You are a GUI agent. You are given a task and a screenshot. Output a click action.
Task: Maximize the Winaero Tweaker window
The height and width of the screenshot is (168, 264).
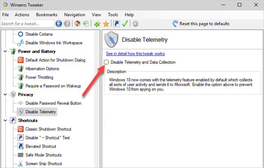coord(240,5)
